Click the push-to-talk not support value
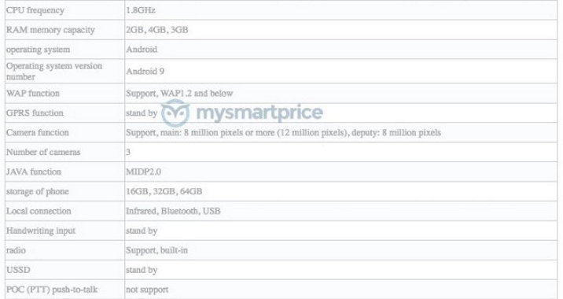Screen dimensions: 563x299 [147, 290]
